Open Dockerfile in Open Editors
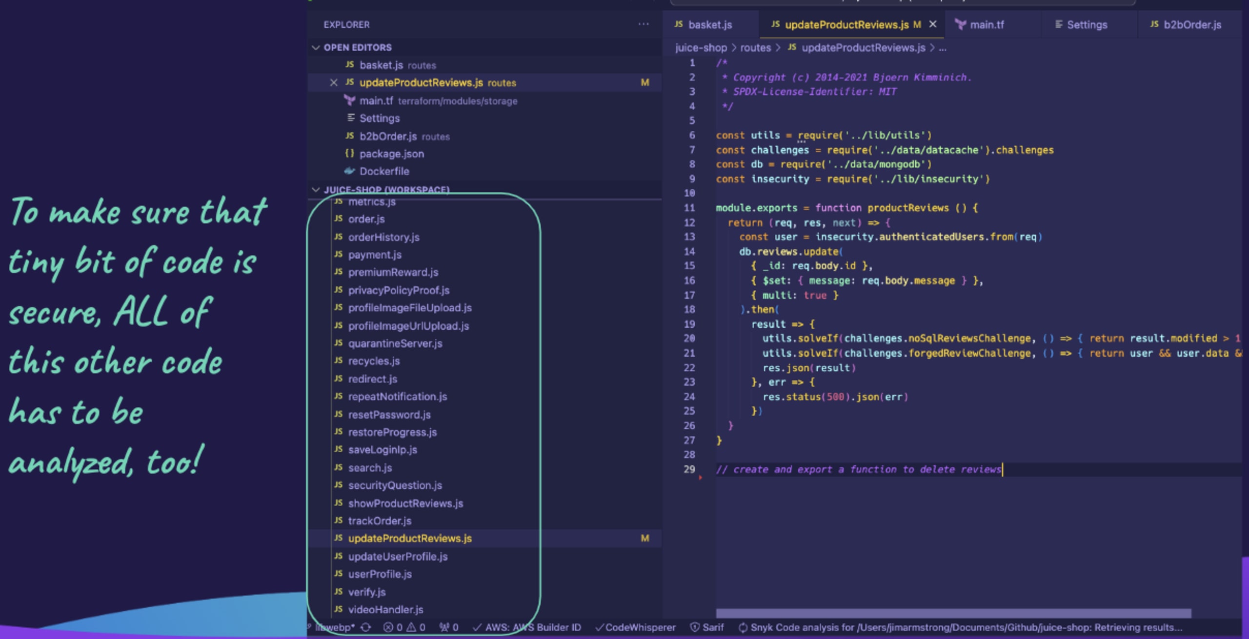 pos(485,171)
